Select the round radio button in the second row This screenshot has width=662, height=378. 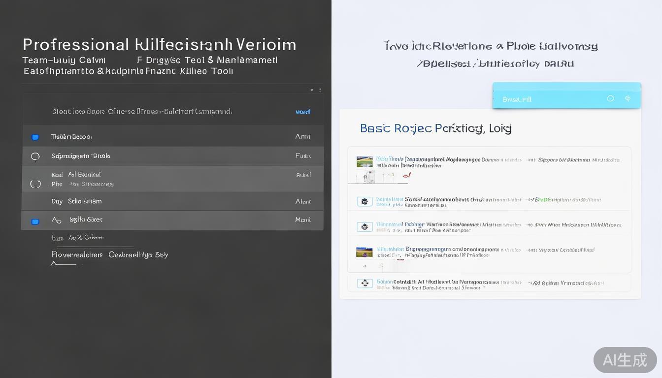35,157
